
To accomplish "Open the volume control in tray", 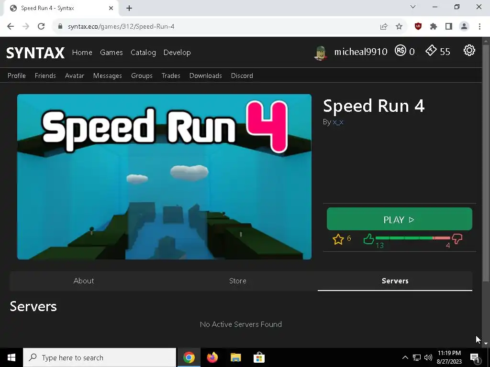I will pyautogui.click(x=428, y=357).
